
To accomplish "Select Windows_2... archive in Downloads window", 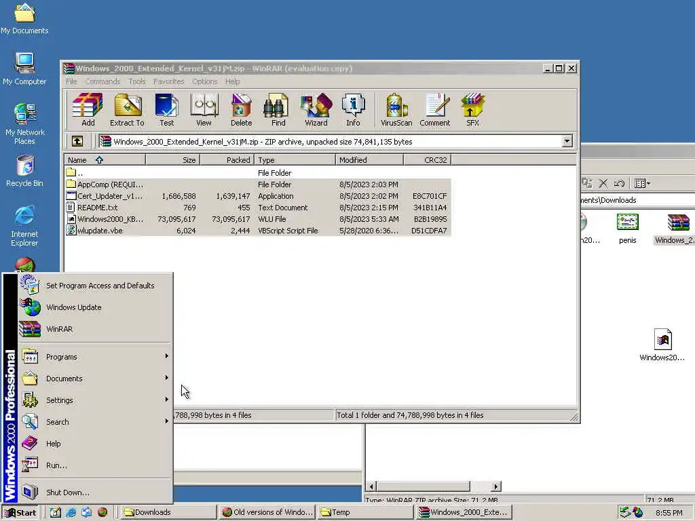I will pos(675,229).
